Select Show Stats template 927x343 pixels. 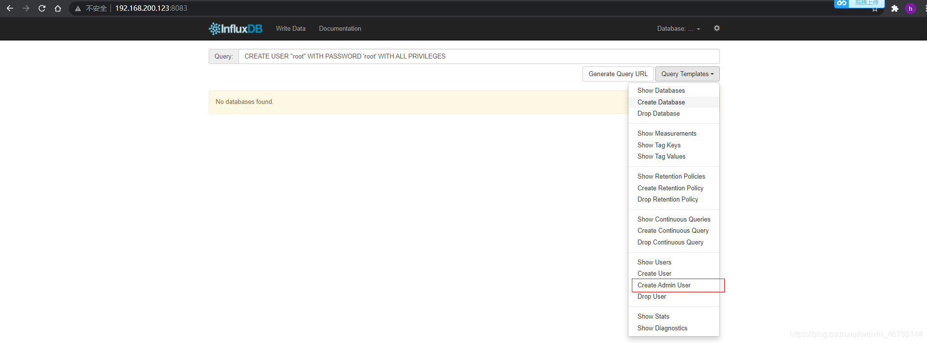click(x=673, y=317)
